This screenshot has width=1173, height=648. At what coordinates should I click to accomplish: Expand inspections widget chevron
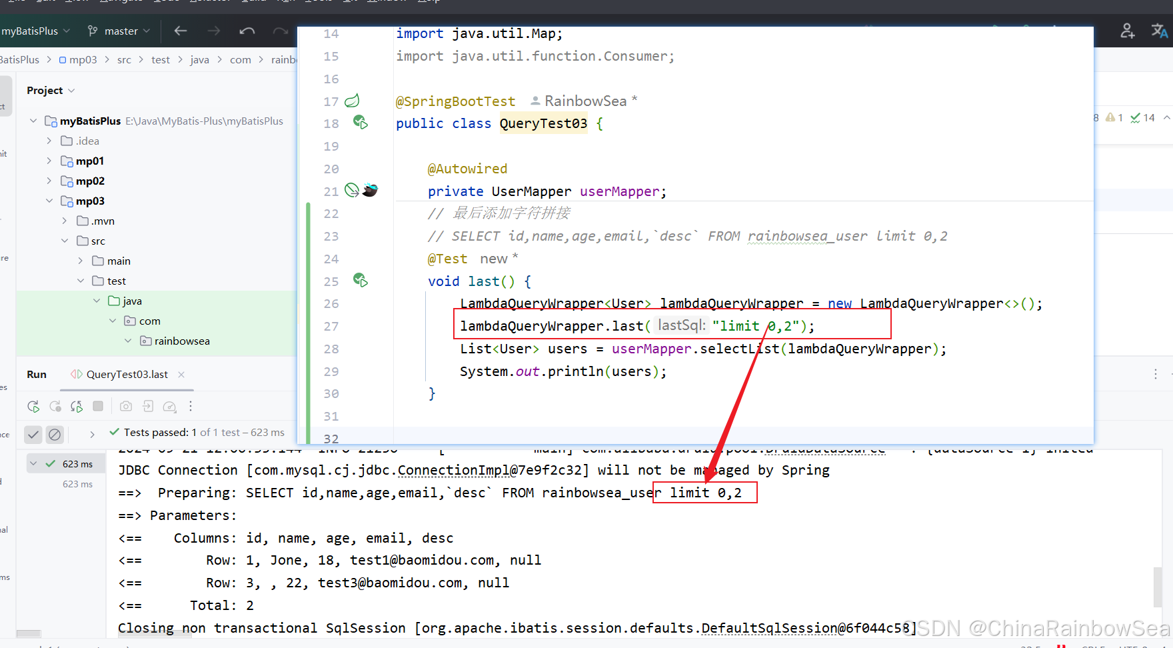click(1166, 117)
